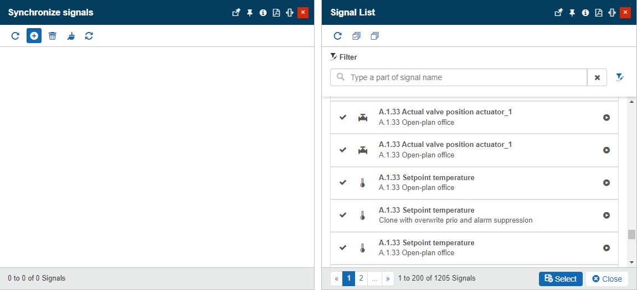Click the Select button

coord(561,278)
